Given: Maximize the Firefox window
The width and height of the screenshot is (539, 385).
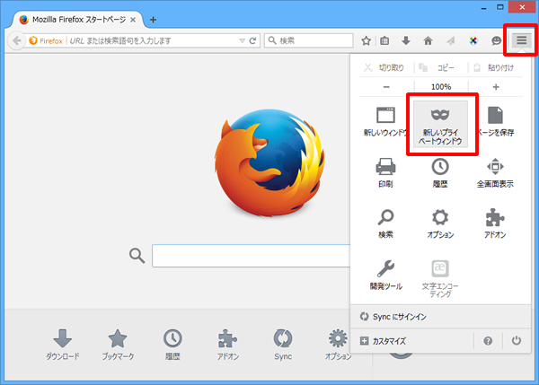Looking at the screenshot, I should pos(500,7).
